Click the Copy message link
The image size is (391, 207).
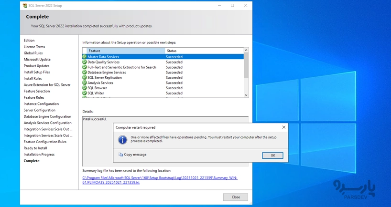tap(135, 155)
